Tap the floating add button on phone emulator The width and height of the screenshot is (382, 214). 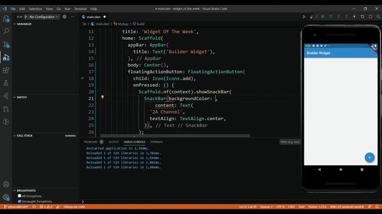[369, 157]
